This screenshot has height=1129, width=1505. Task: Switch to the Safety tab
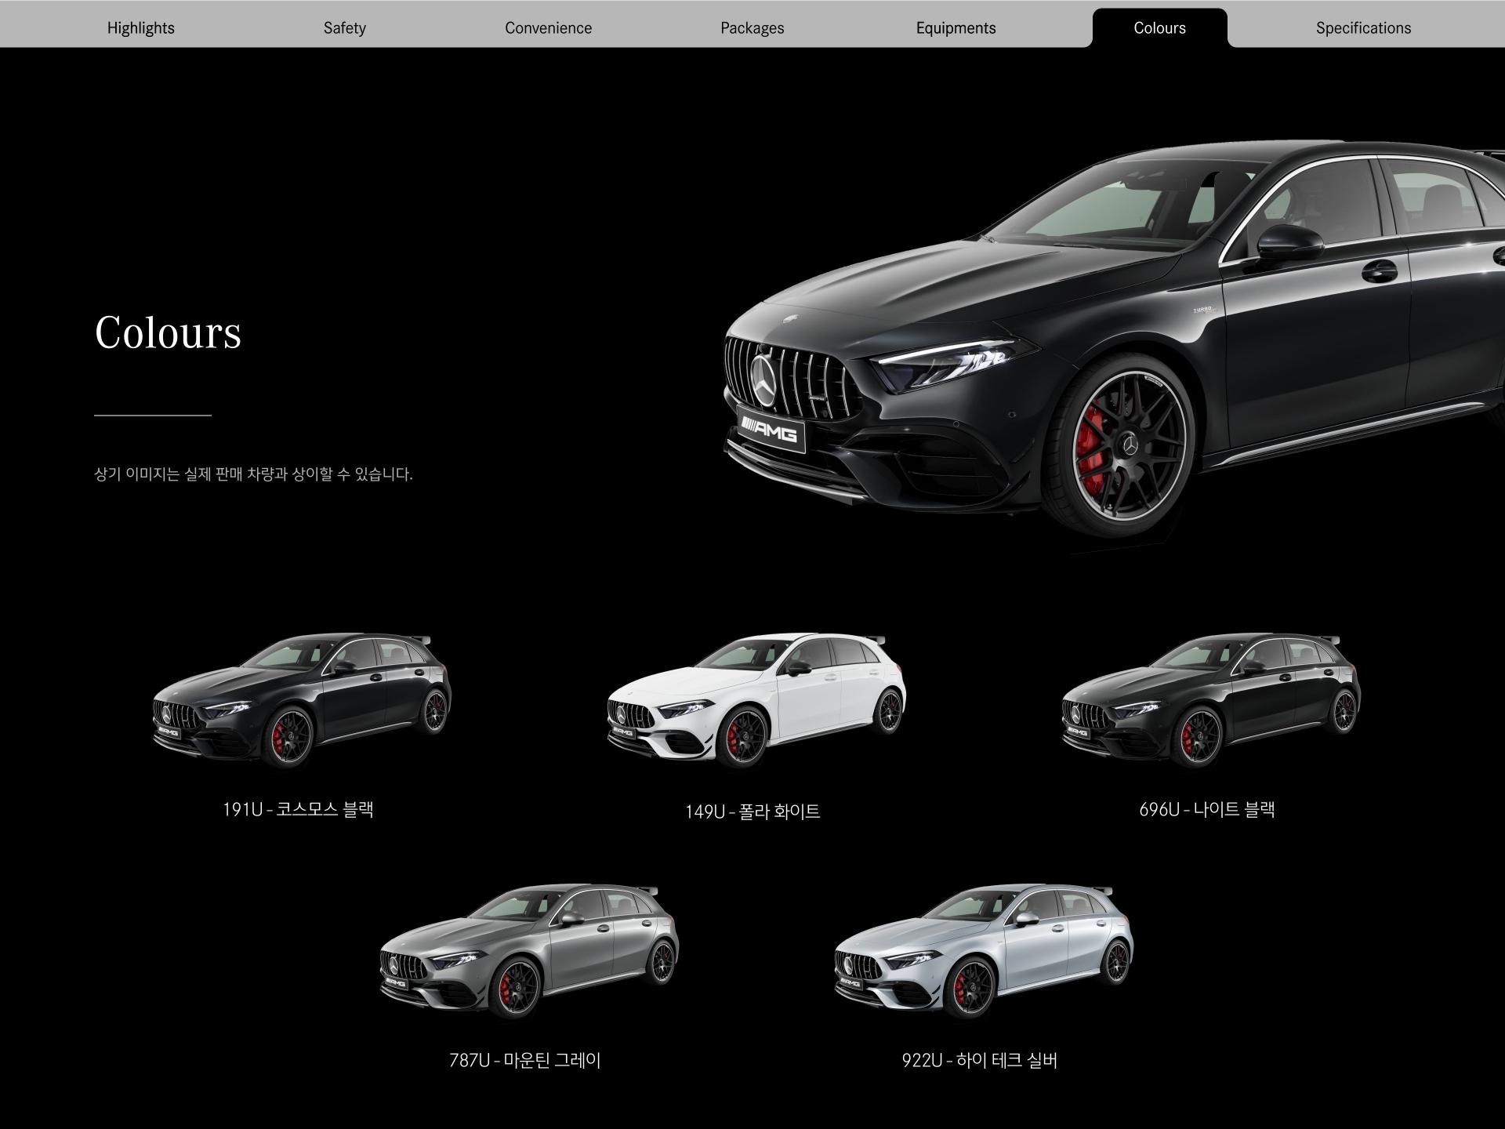[x=345, y=28]
